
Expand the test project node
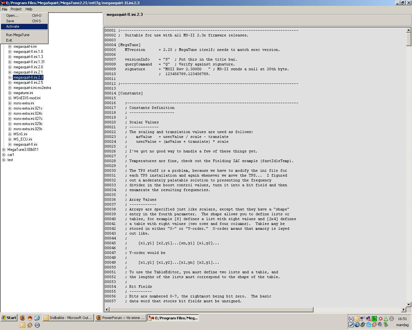click(4, 160)
